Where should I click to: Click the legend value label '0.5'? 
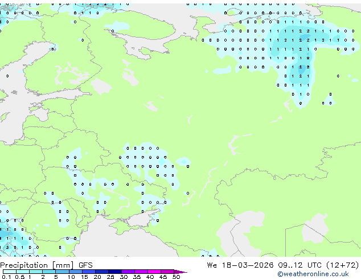20,277
